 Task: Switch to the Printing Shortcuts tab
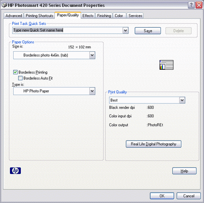pyautogui.click(x=39, y=16)
